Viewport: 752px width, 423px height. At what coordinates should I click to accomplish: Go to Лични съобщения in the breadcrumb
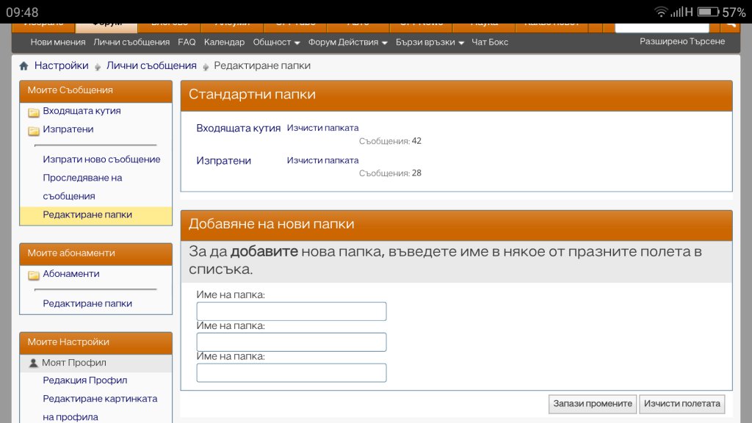tap(151, 66)
